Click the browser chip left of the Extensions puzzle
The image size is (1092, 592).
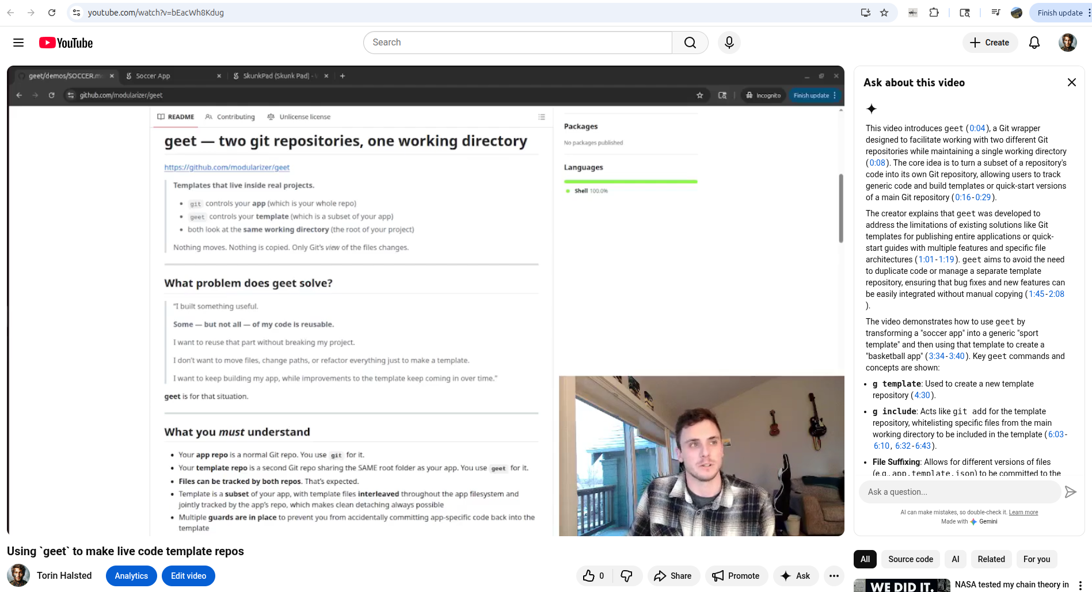click(x=913, y=13)
